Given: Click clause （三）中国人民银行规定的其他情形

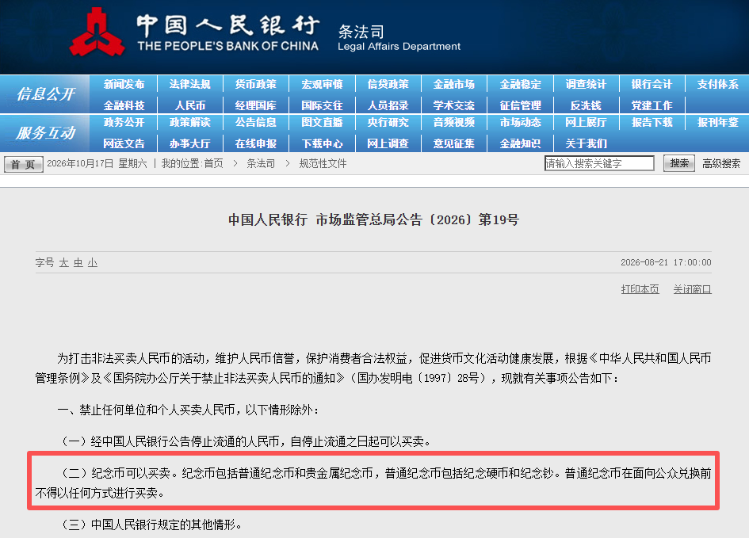Looking at the screenshot, I should click(152, 525).
